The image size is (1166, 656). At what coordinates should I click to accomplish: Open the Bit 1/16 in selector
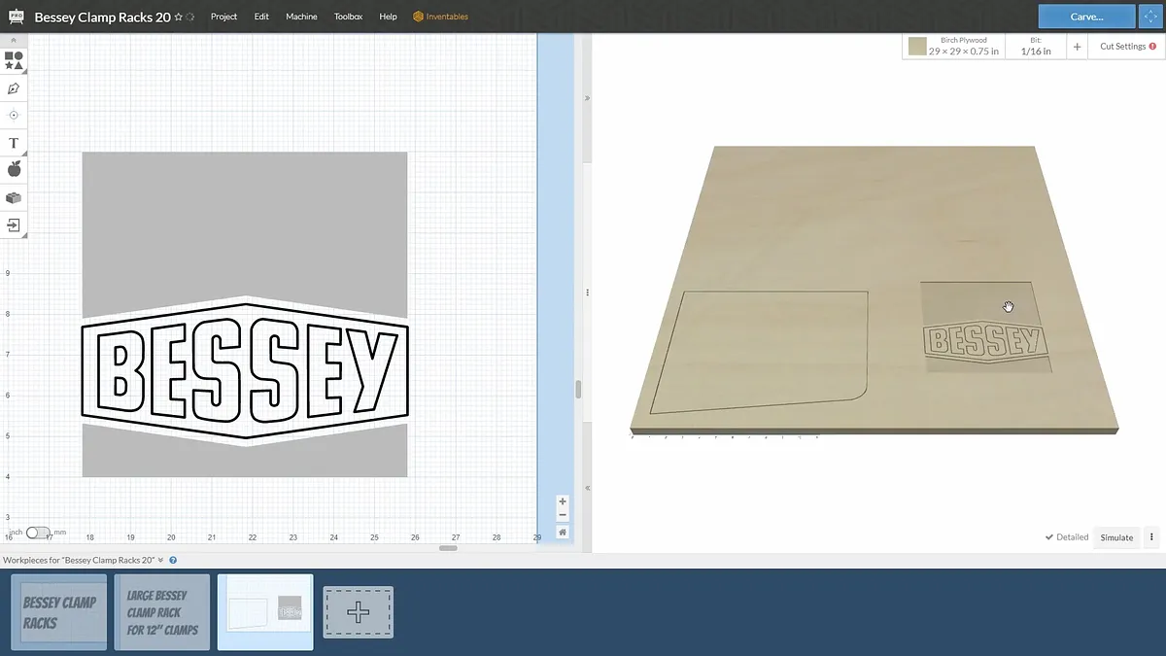click(x=1035, y=47)
